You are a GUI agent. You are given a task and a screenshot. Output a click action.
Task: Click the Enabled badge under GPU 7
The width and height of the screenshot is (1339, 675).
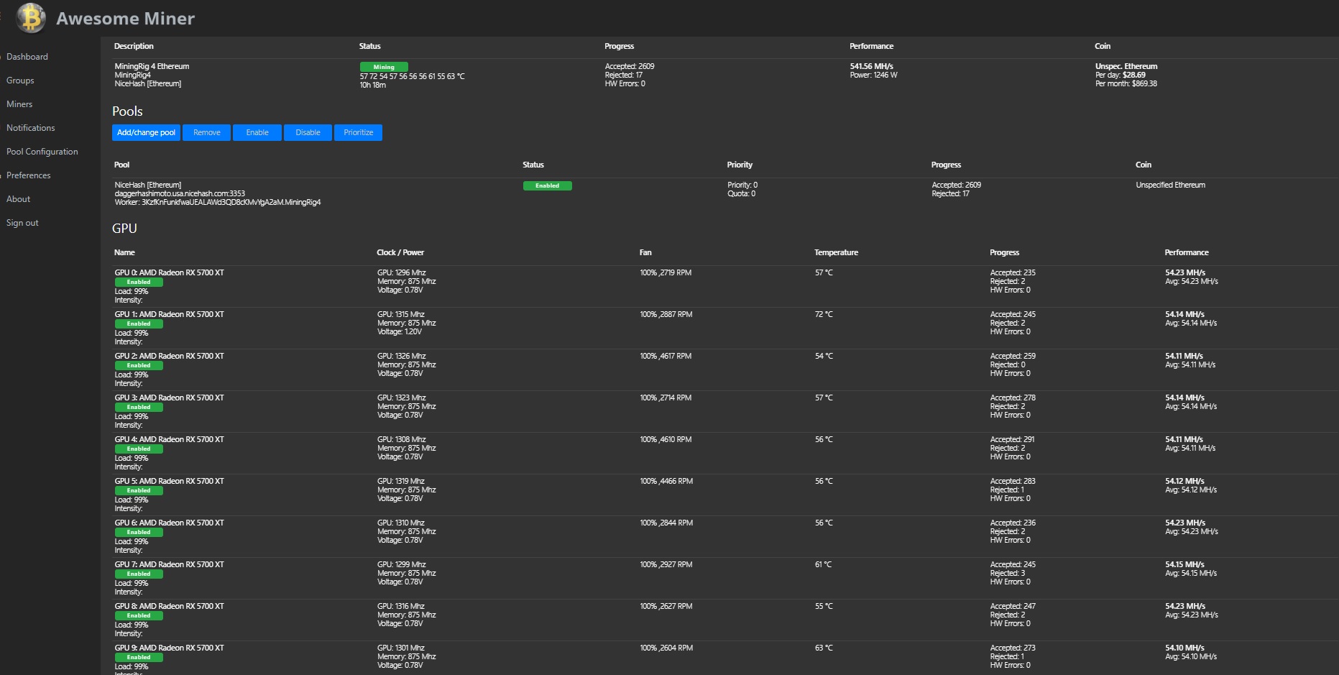click(x=139, y=574)
